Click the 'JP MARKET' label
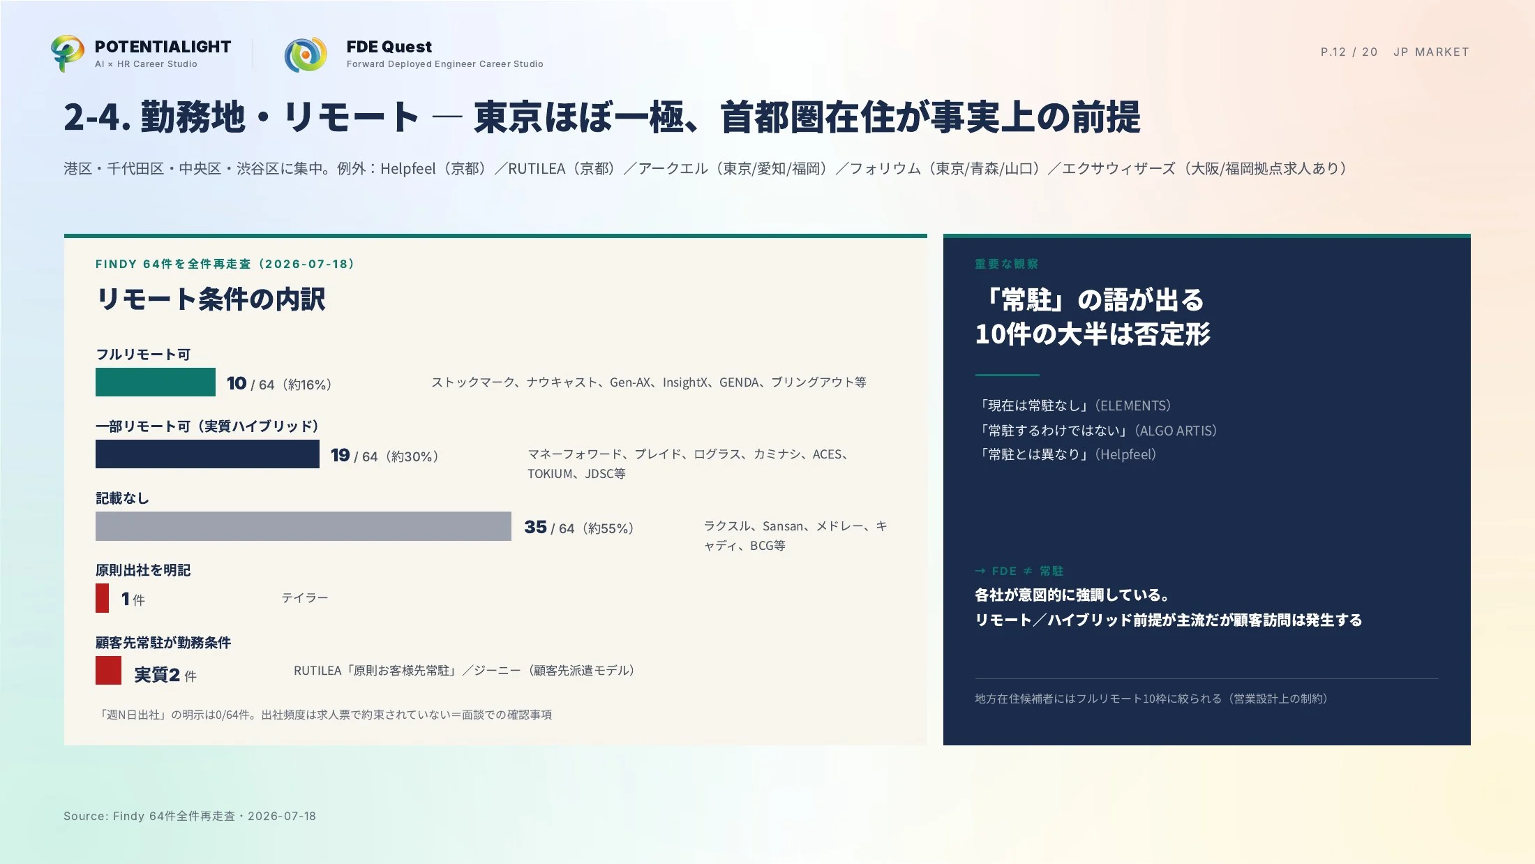 [1431, 52]
